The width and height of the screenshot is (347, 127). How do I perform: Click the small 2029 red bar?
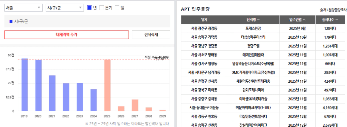pyautogui.click(x=163, y=110)
